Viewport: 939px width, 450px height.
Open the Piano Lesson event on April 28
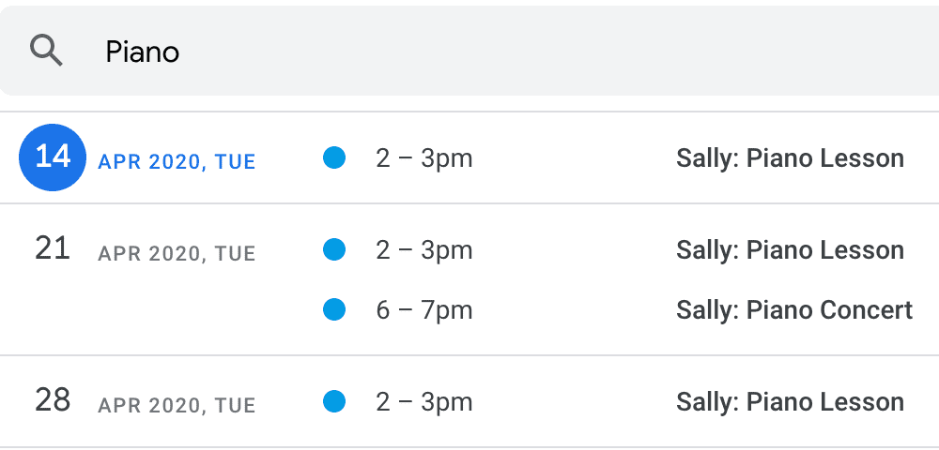(790, 402)
